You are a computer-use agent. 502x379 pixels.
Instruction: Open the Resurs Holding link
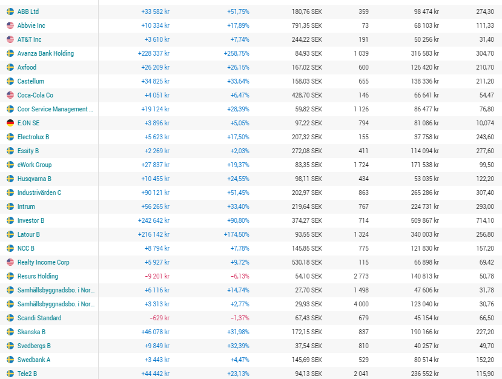(x=38, y=276)
